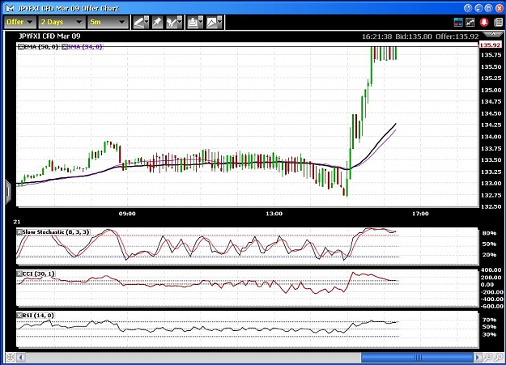Screen dimensions: 506x365
Task: Open the 5m interval dropdown
Action: point(108,22)
